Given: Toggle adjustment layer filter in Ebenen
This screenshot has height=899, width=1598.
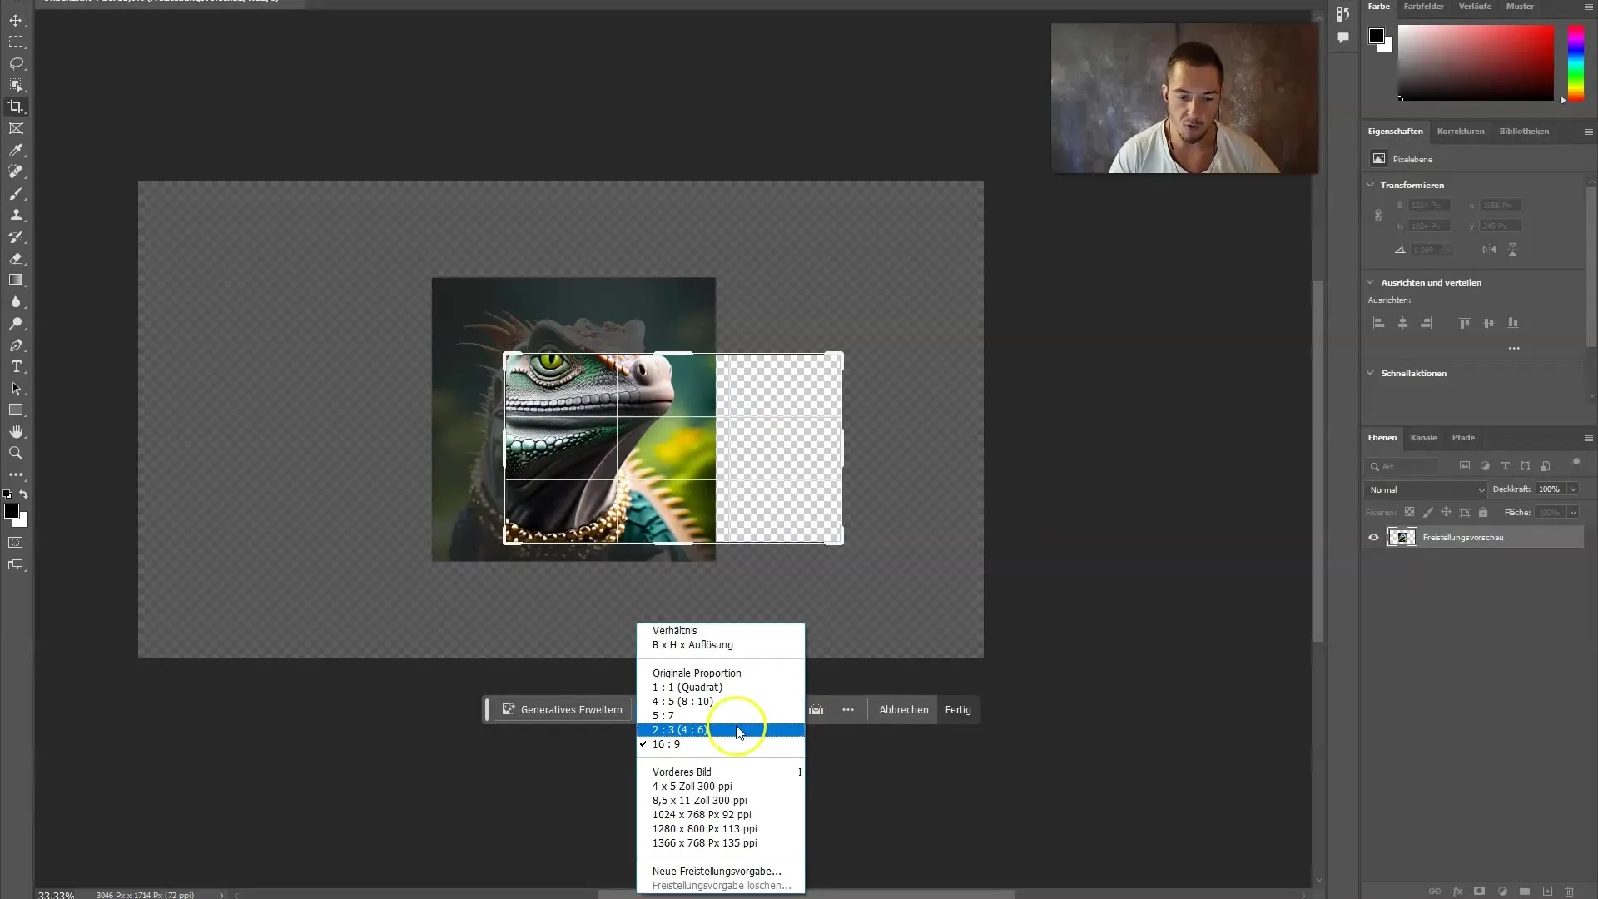Looking at the screenshot, I should click(x=1485, y=466).
